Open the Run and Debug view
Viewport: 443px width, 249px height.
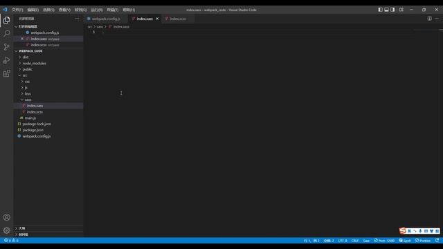[x=6, y=60]
